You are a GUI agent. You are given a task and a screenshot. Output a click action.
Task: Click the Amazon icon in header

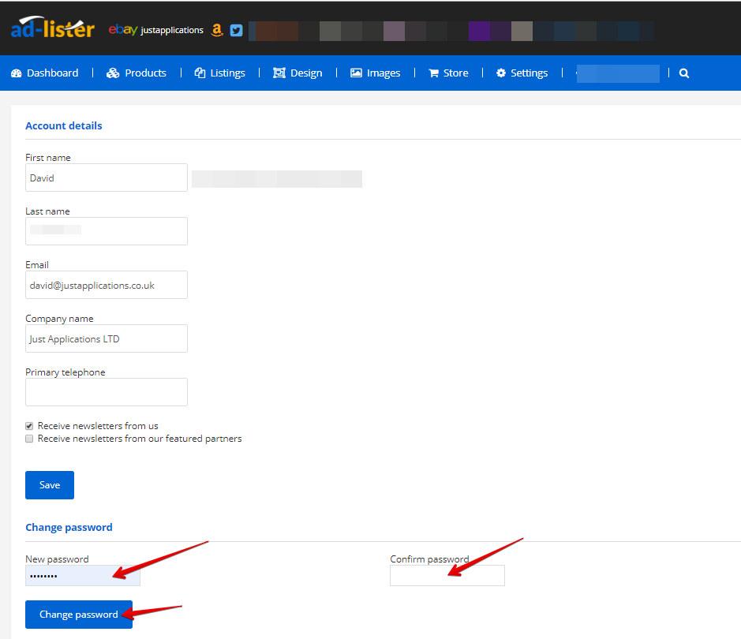(x=217, y=30)
